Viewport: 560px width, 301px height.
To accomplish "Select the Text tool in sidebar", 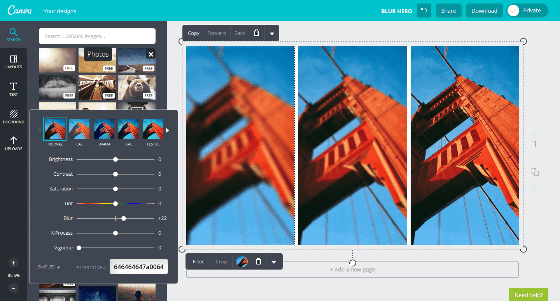I will coord(14,89).
